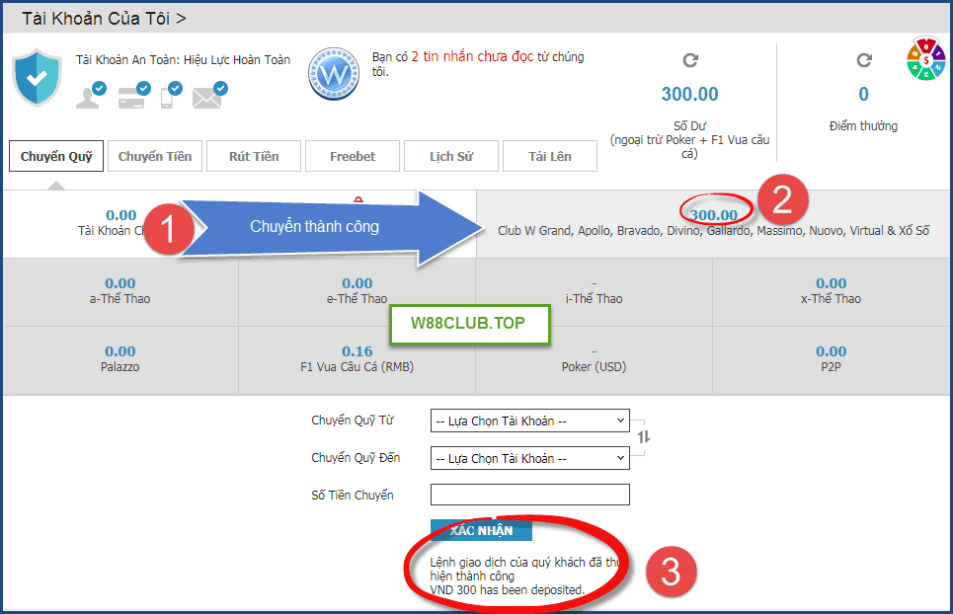Click the Điểm thưởng label
This screenshot has height=614, width=953.
click(x=863, y=125)
